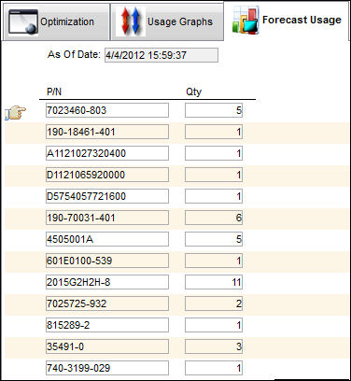The image size is (351, 381).
Task: Select part number 740-3199-029 field
Action: (x=107, y=368)
